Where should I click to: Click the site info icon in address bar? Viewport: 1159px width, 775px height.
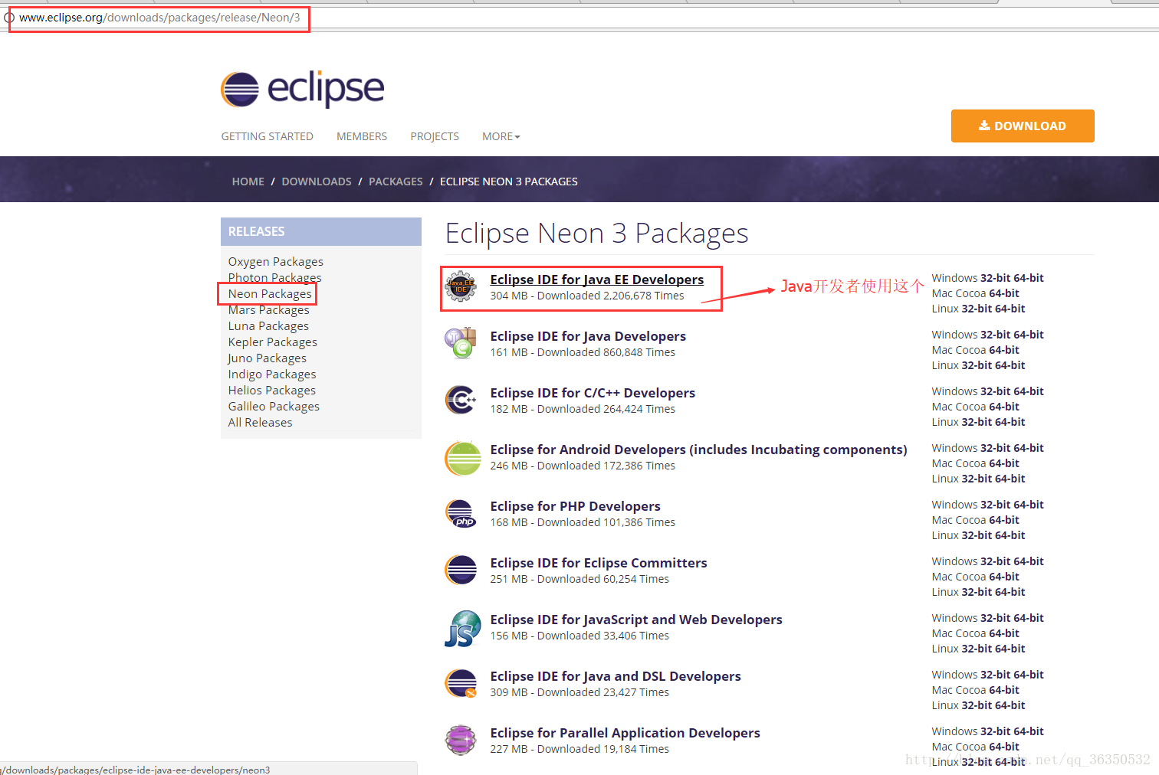click(x=9, y=18)
